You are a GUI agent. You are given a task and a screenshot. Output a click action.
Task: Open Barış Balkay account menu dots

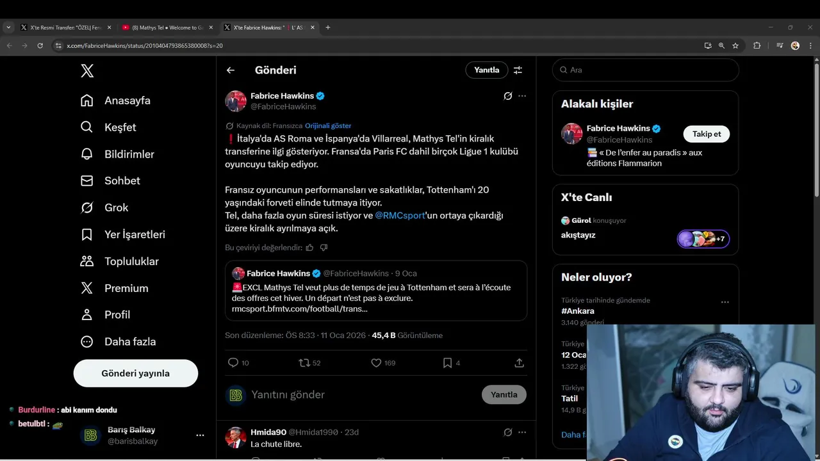pos(200,435)
